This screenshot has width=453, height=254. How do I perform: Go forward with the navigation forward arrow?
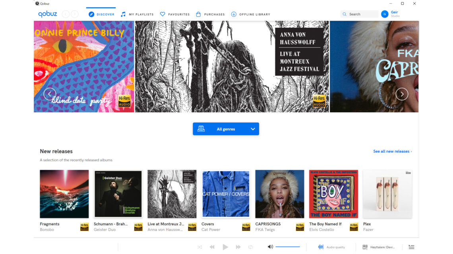[x=75, y=14]
